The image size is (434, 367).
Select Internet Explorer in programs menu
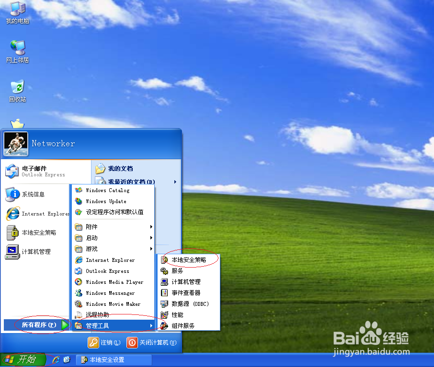point(113,260)
